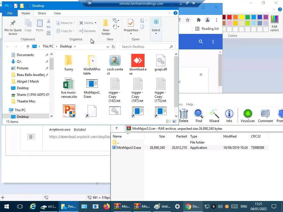Image resolution: width=283 pixels, height=212 pixels.
Task: Click Pin to Quick access in Explorer ribbon
Action: pyautogui.click(x=13, y=27)
